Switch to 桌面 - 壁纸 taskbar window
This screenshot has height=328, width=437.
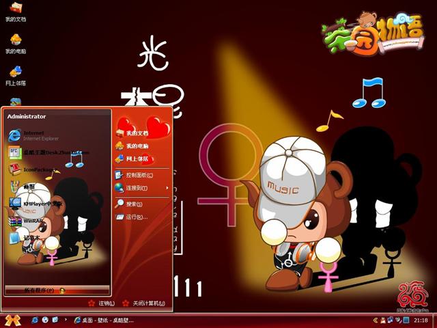click(104, 320)
